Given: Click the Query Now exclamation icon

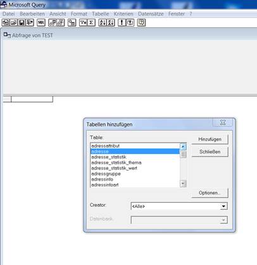Looking at the screenshot, I should click(122, 22).
